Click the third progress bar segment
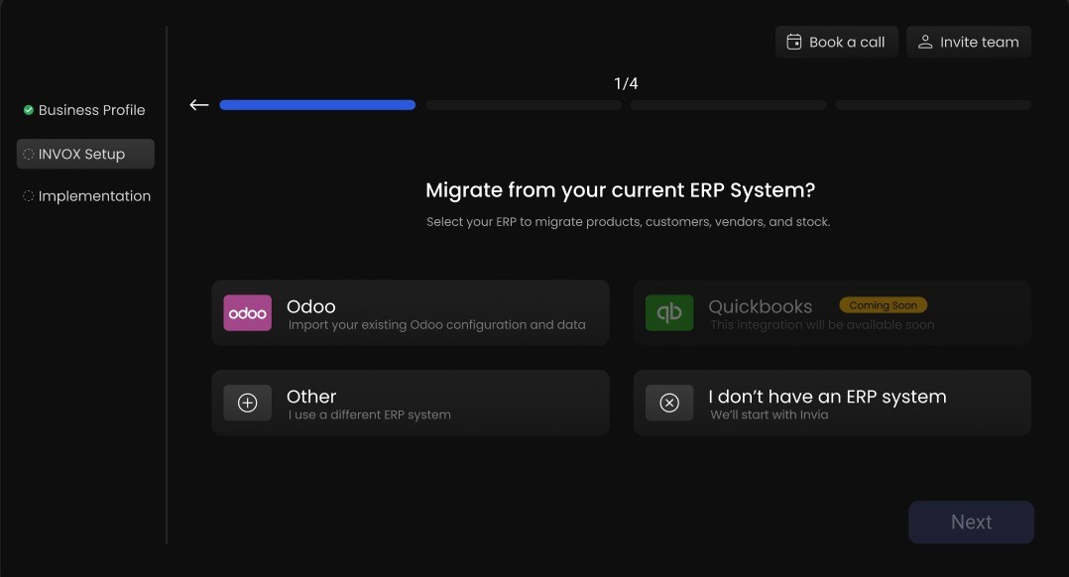Screen dimensions: 1069x577 (x=728, y=105)
